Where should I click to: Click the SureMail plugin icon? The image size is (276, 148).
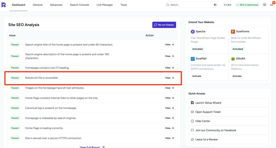click(x=193, y=59)
